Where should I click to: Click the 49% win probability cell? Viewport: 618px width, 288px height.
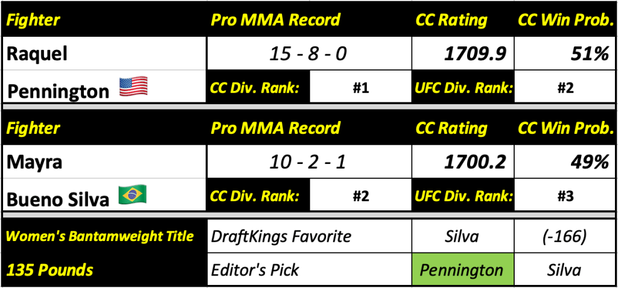[565, 162]
